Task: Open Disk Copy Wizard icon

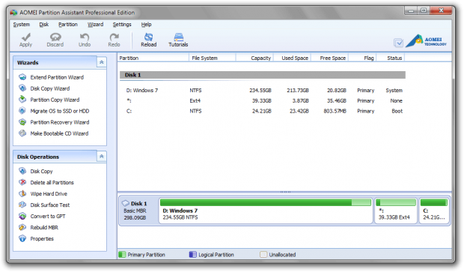Action: click(x=22, y=88)
